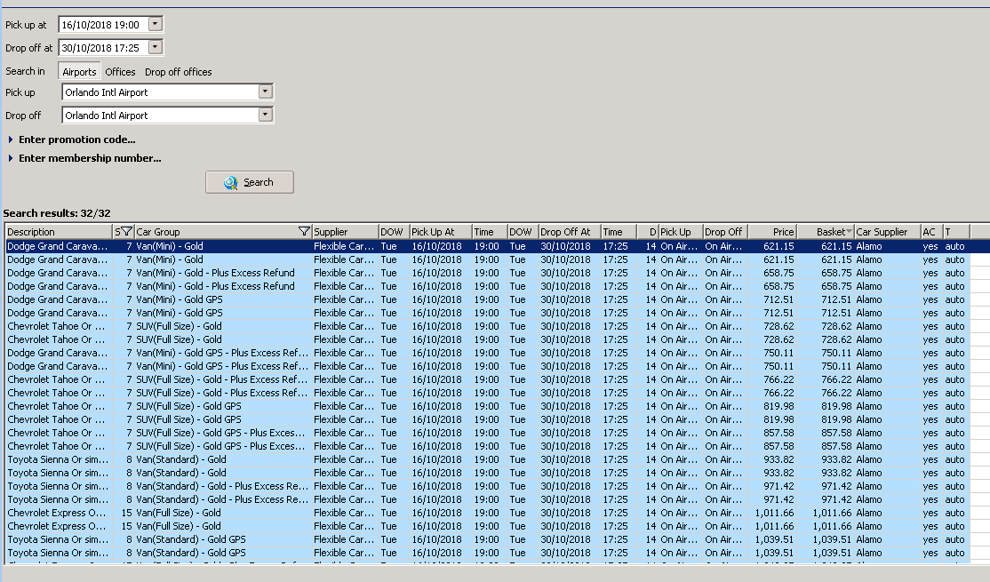The width and height of the screenshot is (990, 582).
Task: Click the first 750.11 price cell
Action: click(771, 353)
